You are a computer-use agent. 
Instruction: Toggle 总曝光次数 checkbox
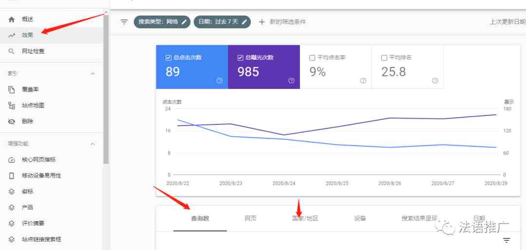point(240,58)
